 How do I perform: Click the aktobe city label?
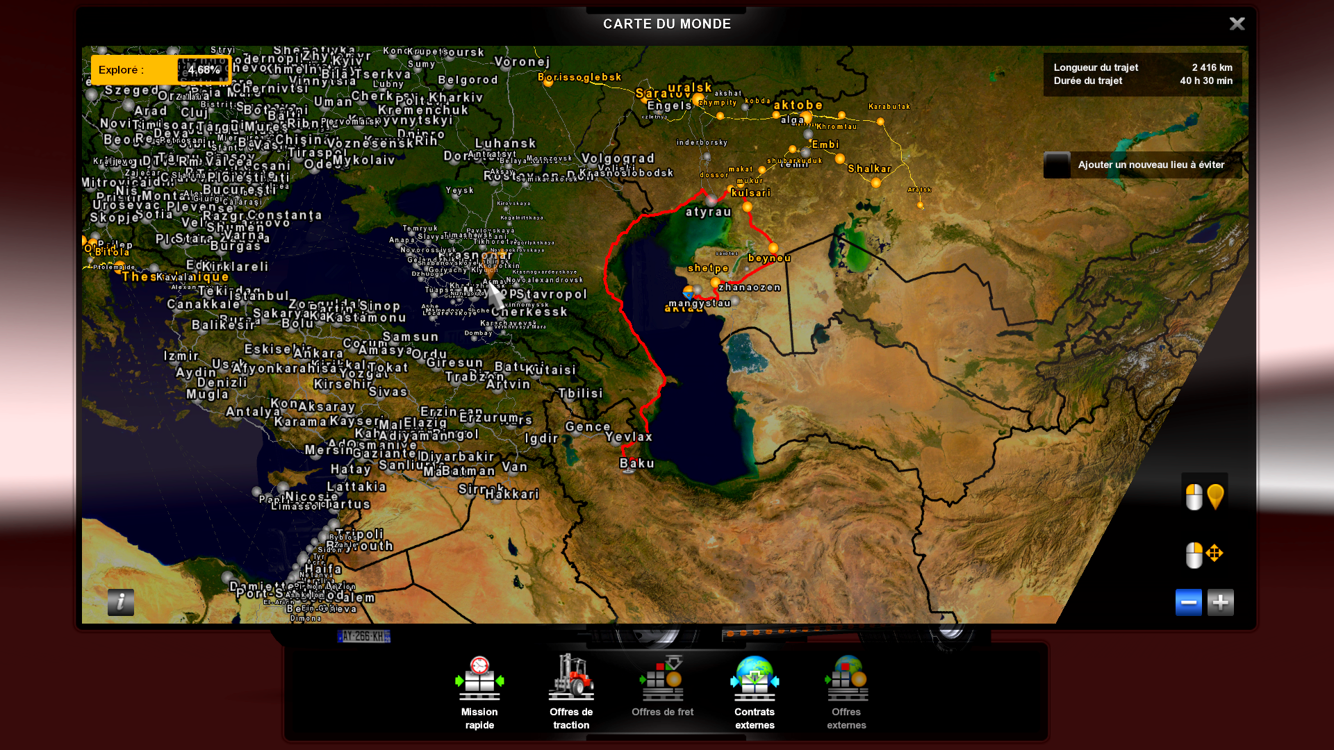click(x=798, y=106)
